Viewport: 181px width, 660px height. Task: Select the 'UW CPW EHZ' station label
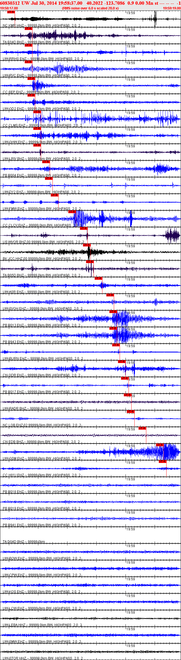click(x=14, y=575)
